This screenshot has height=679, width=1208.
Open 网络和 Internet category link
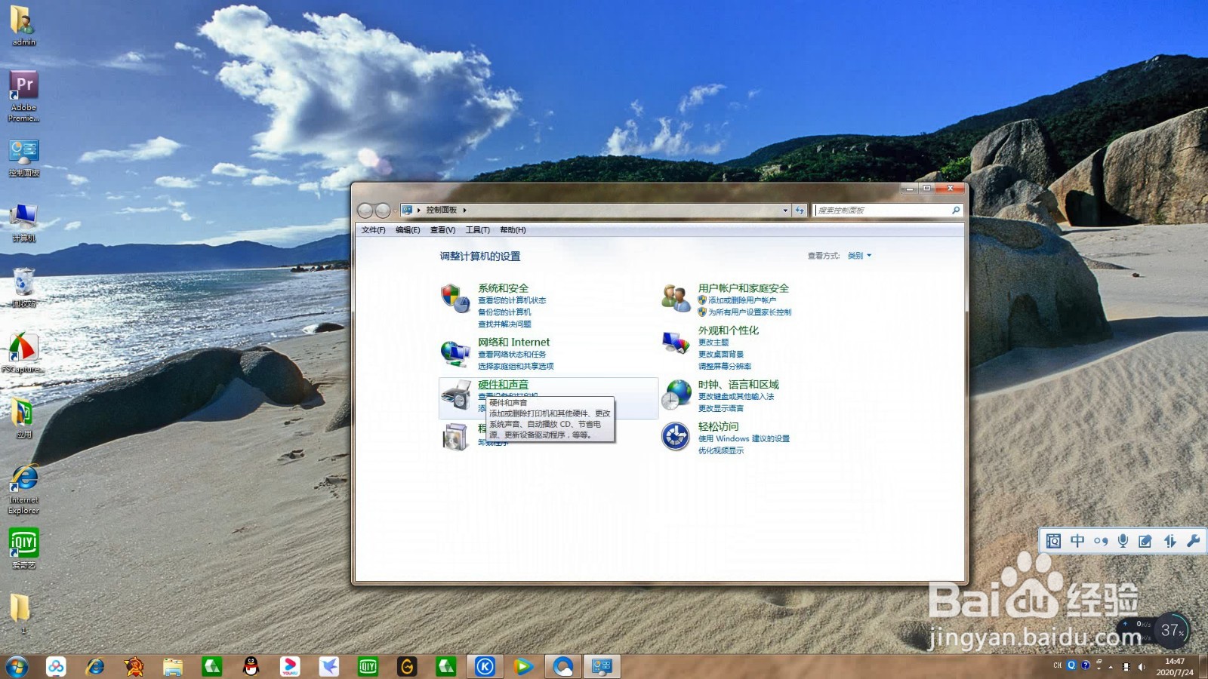(x=513, y=343)
